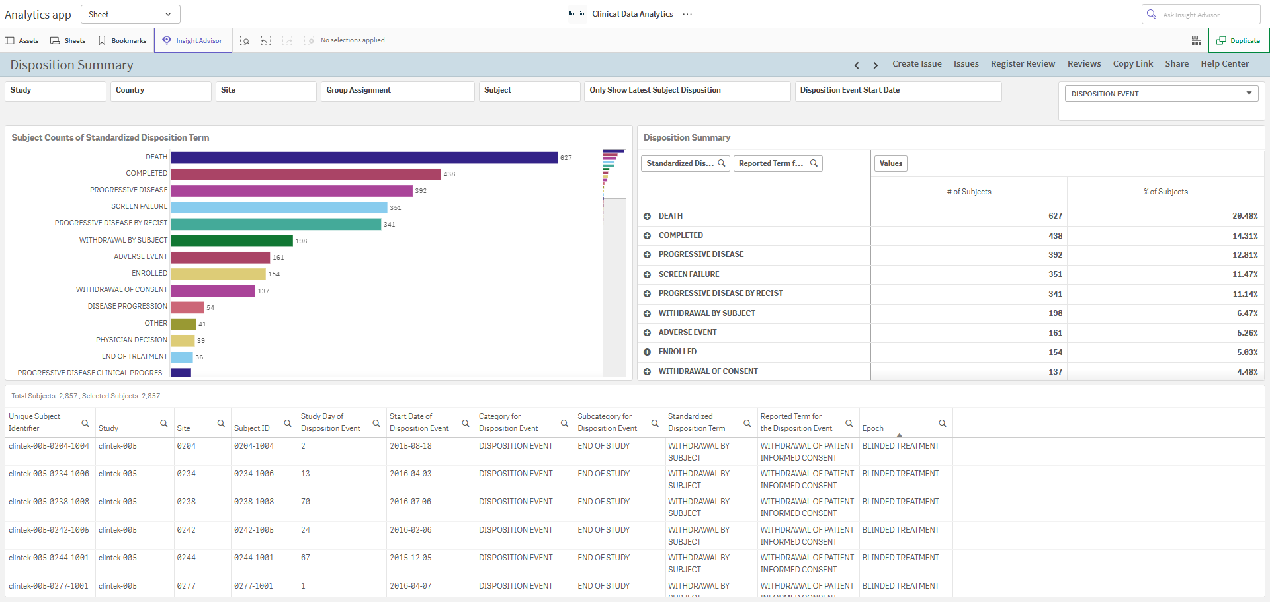Click the clear all selections icon
The height and width of the screenshot is (602, 1270).
tap(309, 40)
